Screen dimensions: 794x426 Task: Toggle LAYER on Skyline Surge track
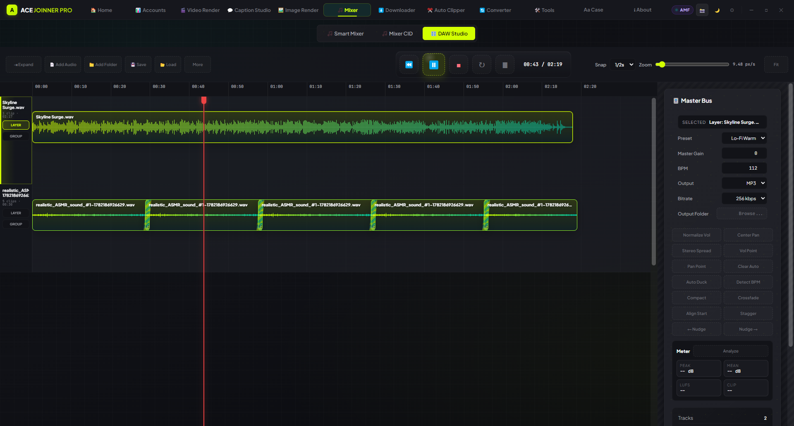coord(16,125)
